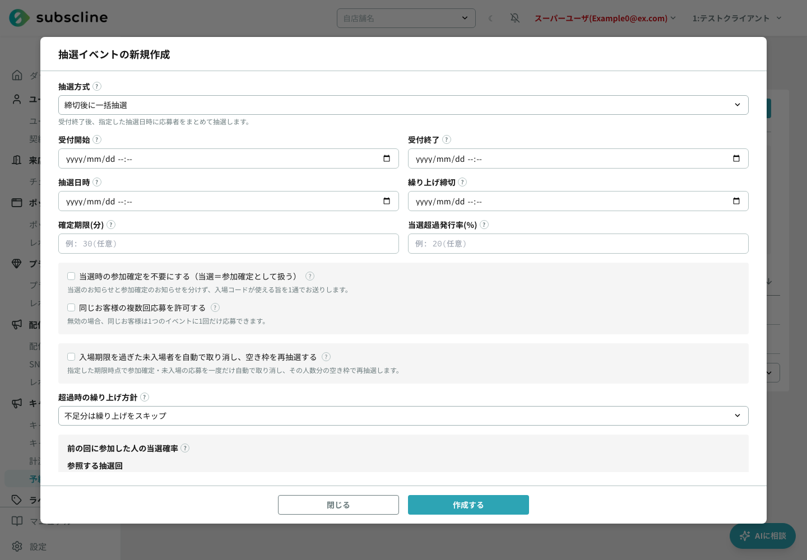Screen dimensions: 807x560
Task: Enable 入場期限を過ぎた未入場者を自動で取り消し checkbox
Action: click(71, 357)
